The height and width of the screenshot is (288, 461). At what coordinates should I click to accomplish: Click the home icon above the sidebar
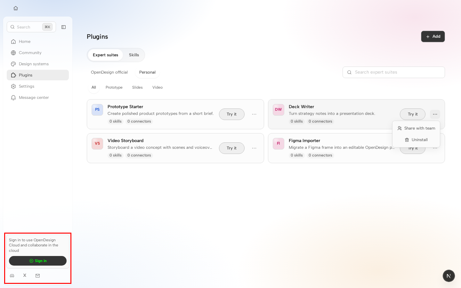16,8
